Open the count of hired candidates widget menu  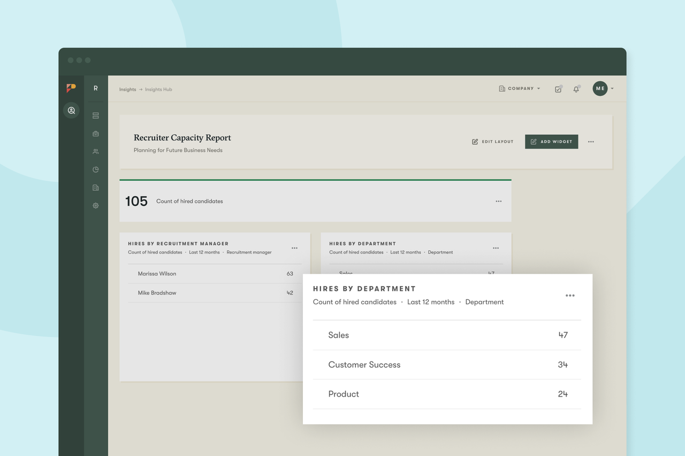(498, 201)
